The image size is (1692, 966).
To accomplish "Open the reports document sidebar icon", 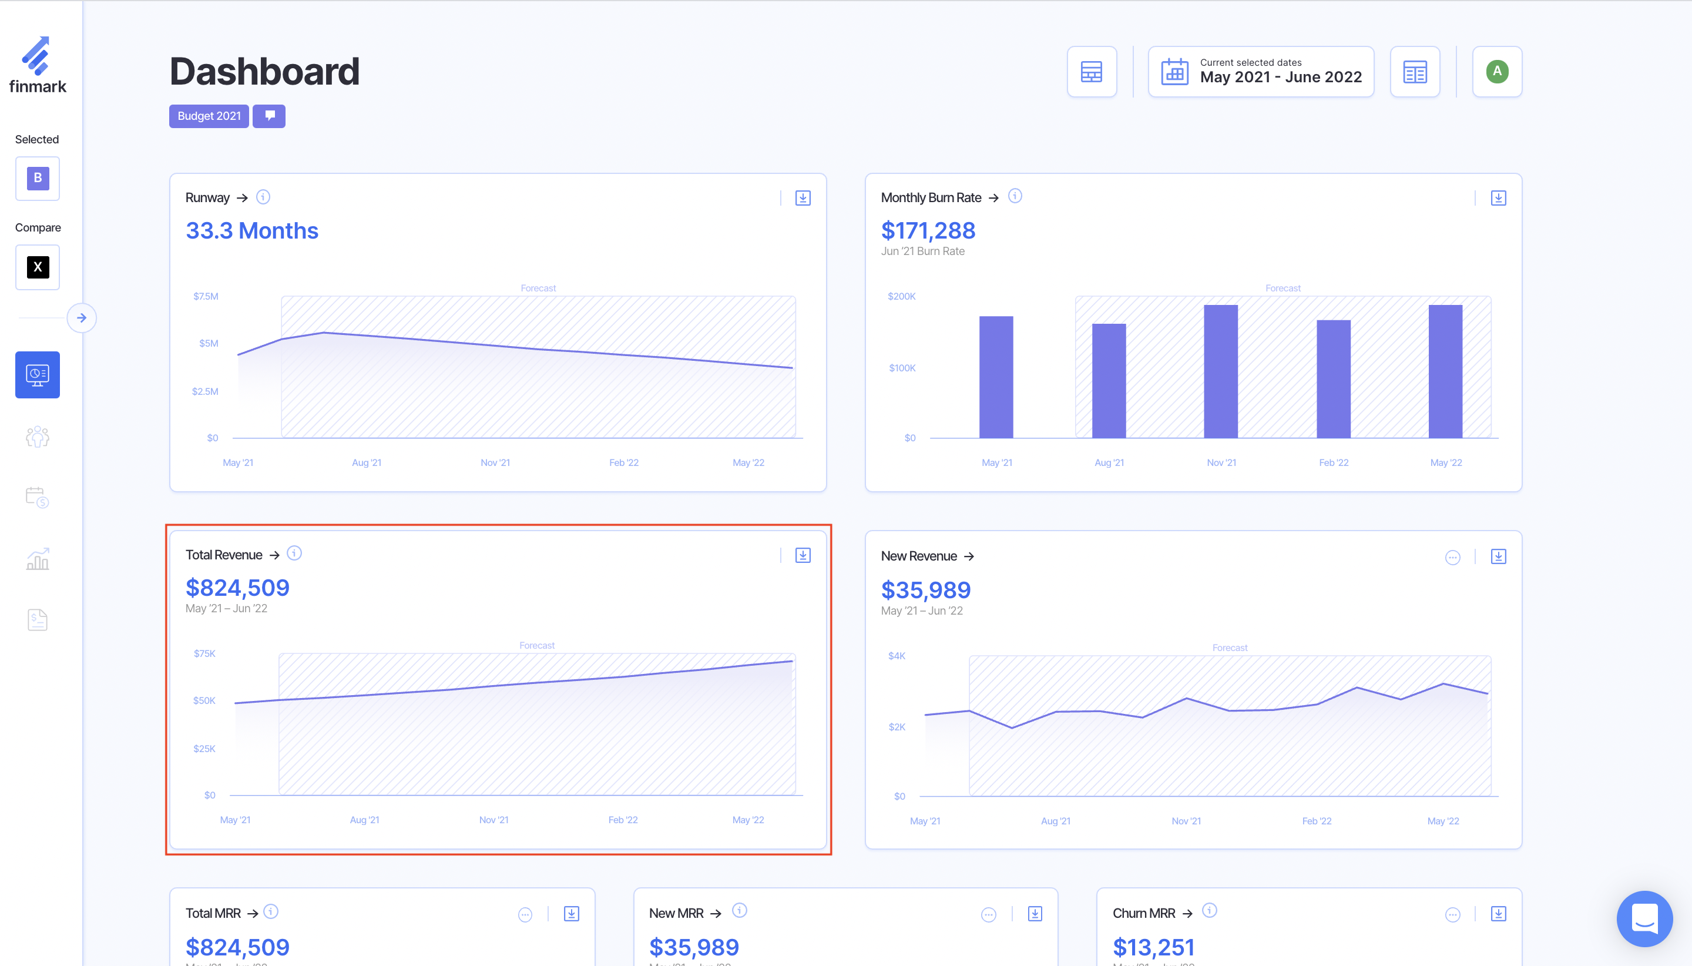I will click(x=37, y=620).
